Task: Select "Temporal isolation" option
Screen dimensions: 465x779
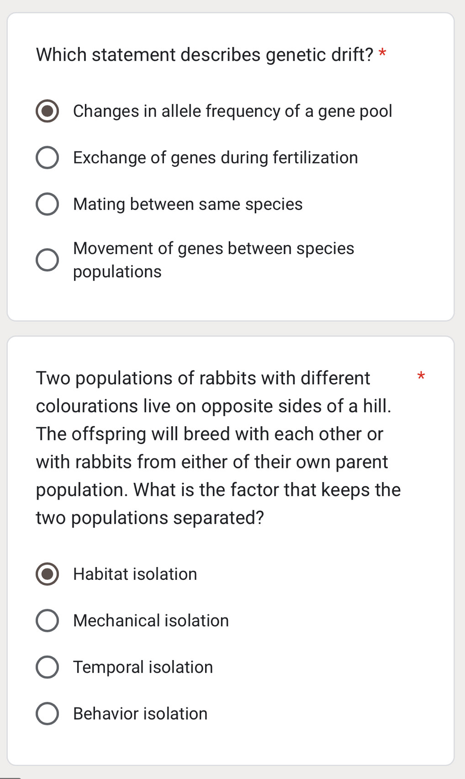Action: tap(47, 667)
